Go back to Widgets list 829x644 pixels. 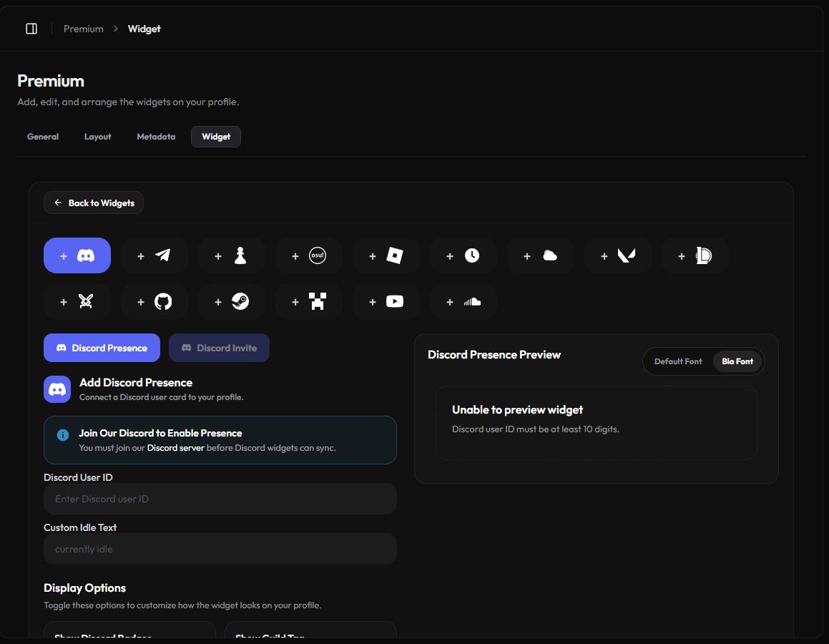coord(94,203)
